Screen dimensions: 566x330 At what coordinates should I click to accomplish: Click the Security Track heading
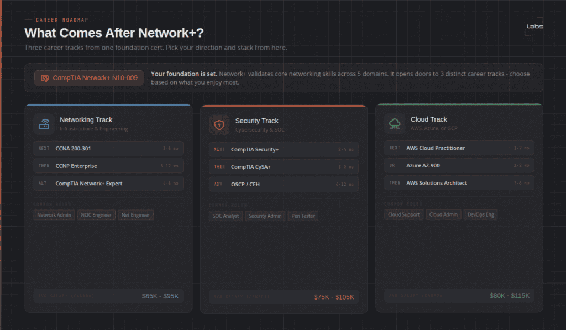point(256,121)
